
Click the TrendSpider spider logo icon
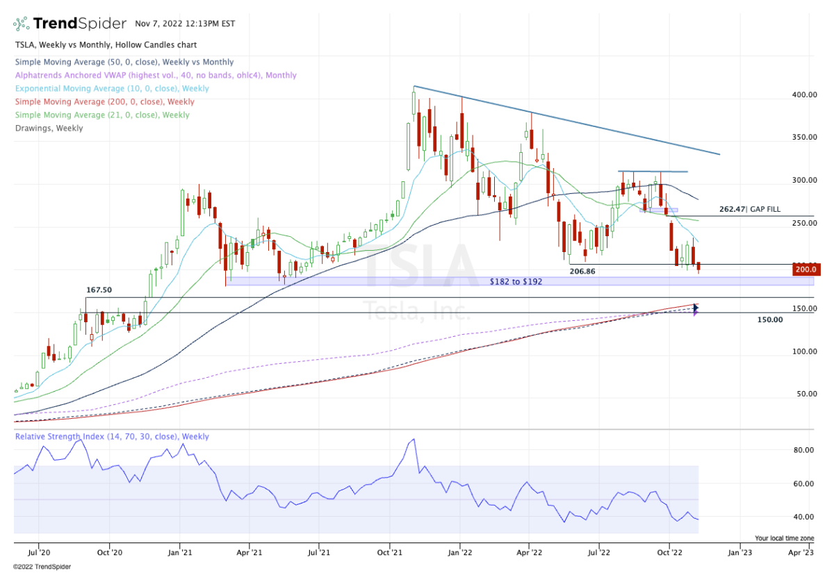tap(22, 24)
